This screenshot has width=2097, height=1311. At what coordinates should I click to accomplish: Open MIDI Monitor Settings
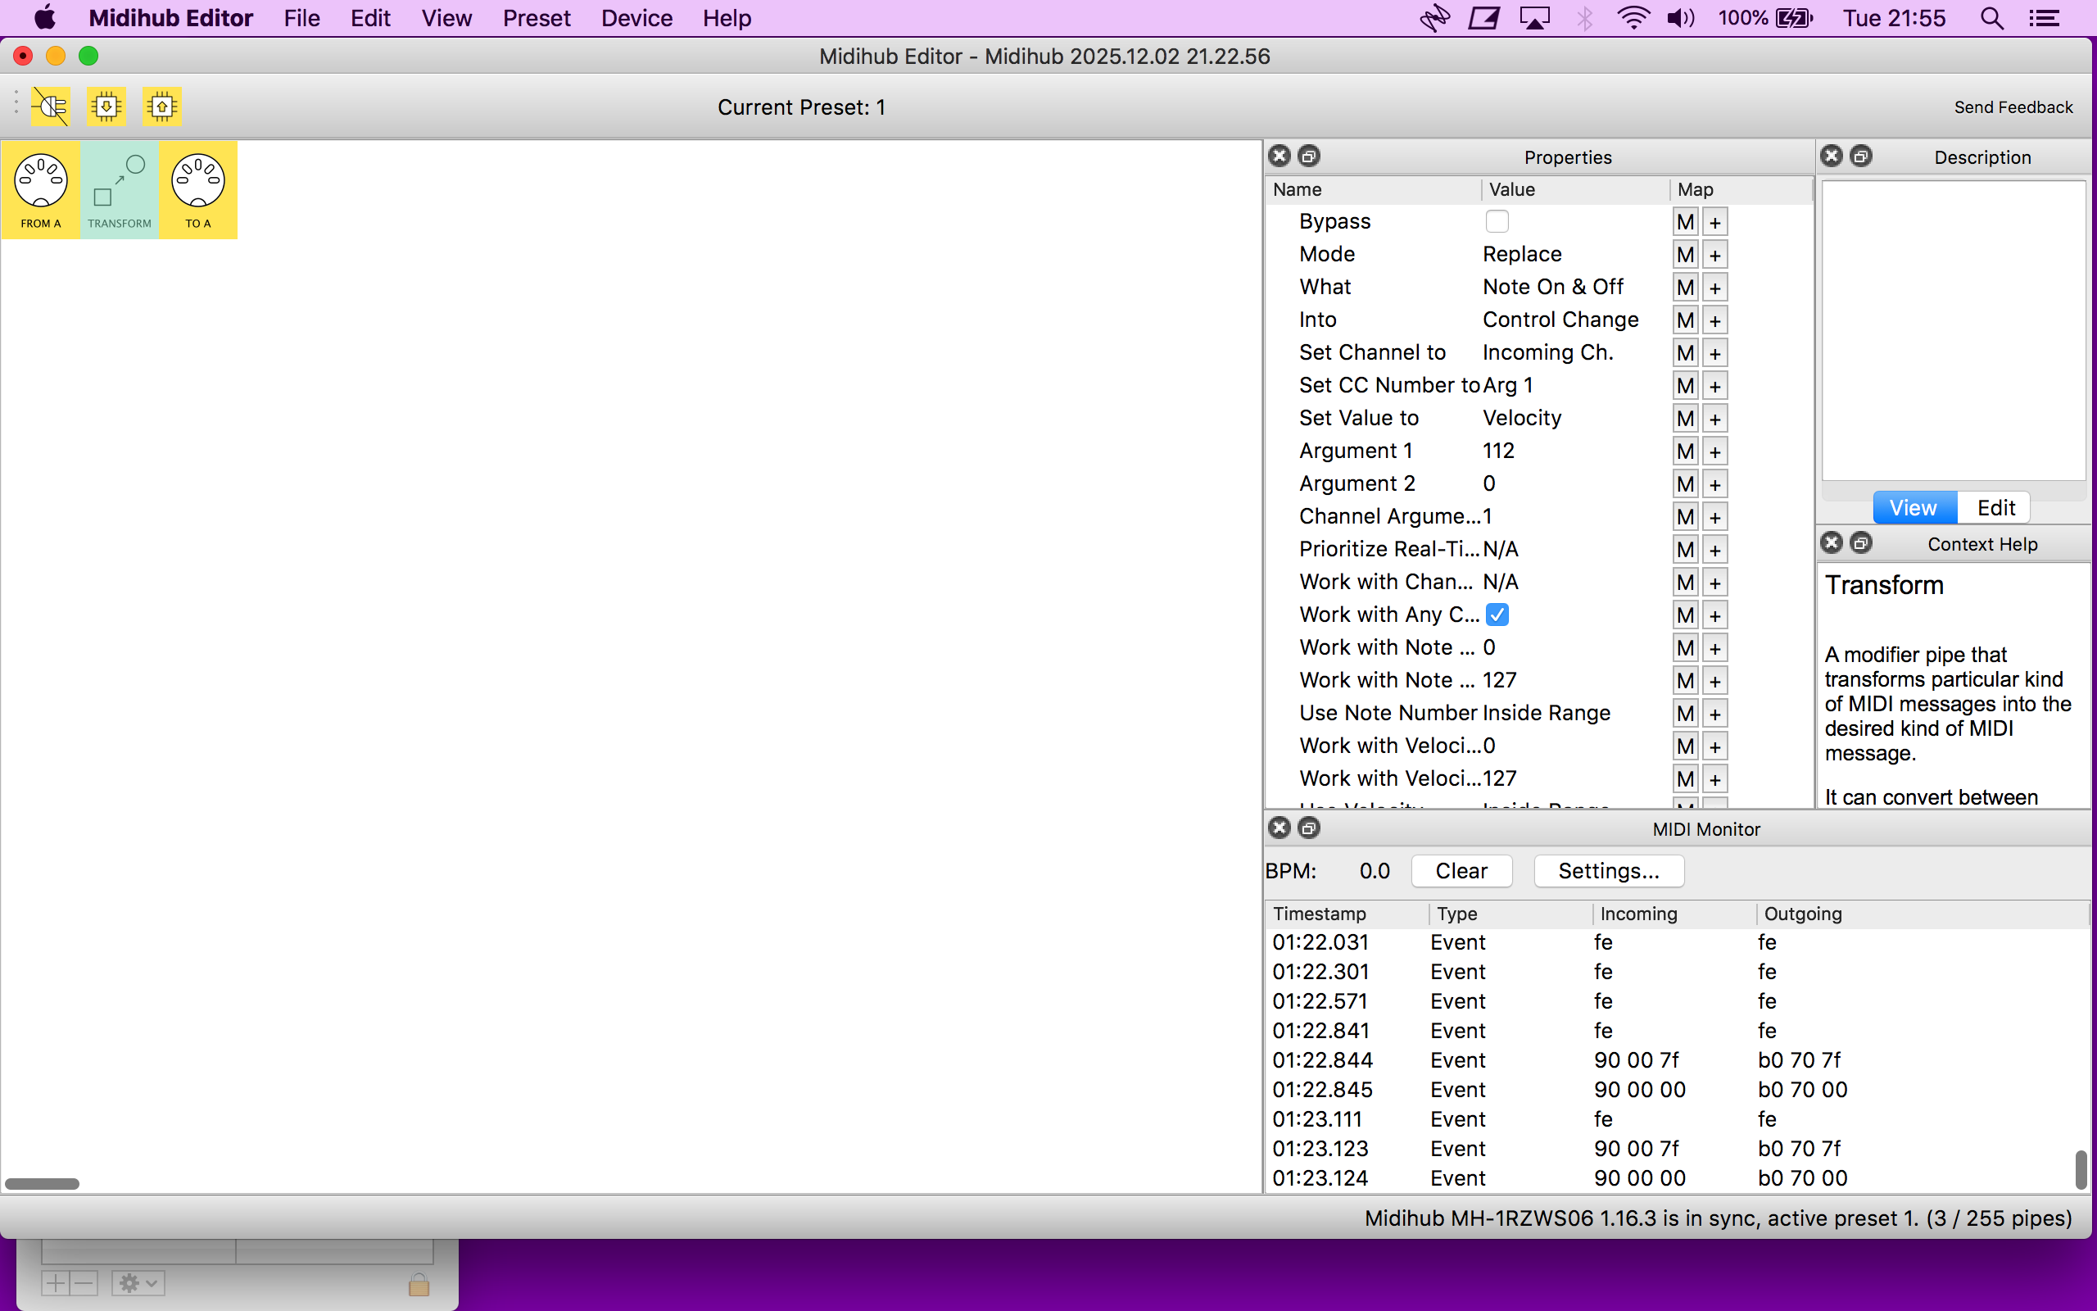point(1608,870)
